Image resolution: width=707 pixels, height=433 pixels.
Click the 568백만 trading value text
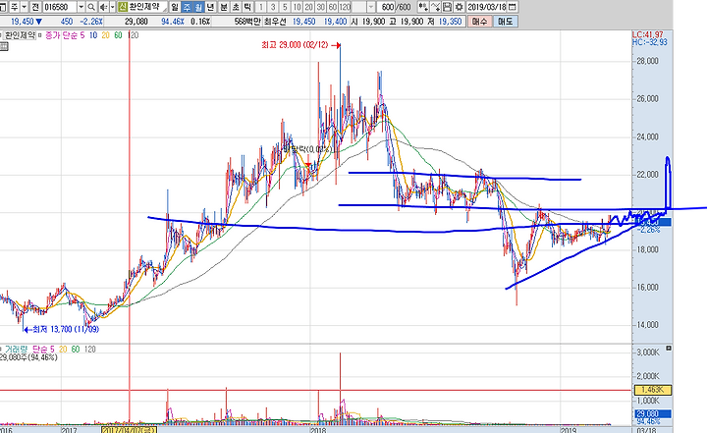247,22
